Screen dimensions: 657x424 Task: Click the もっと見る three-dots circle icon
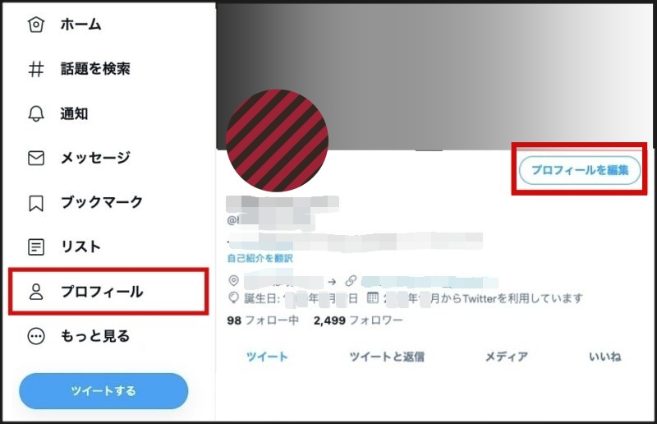click(36, 336)
